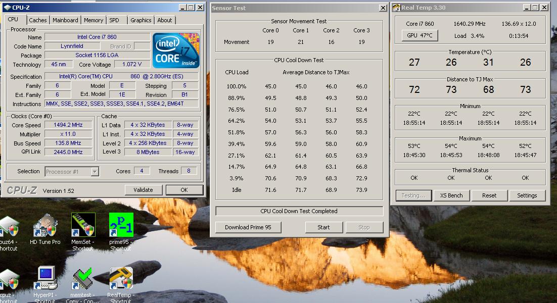
Task: Click the Code Name value 'Lynnfield'
Action: [x=72, y=46]
